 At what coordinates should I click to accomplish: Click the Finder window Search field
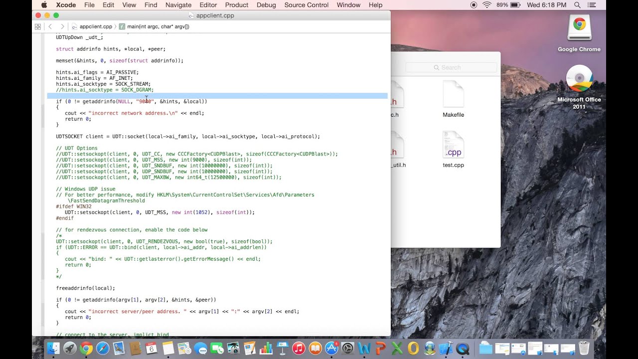pyautogui.click(x=451, y=67)
